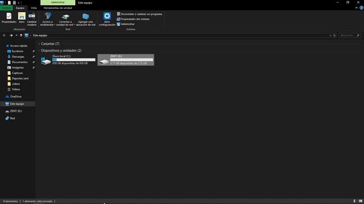The width and height of the screenshot is (364, 204).
Task: Go forward with the forward arrow
Action: pos(11,35)
